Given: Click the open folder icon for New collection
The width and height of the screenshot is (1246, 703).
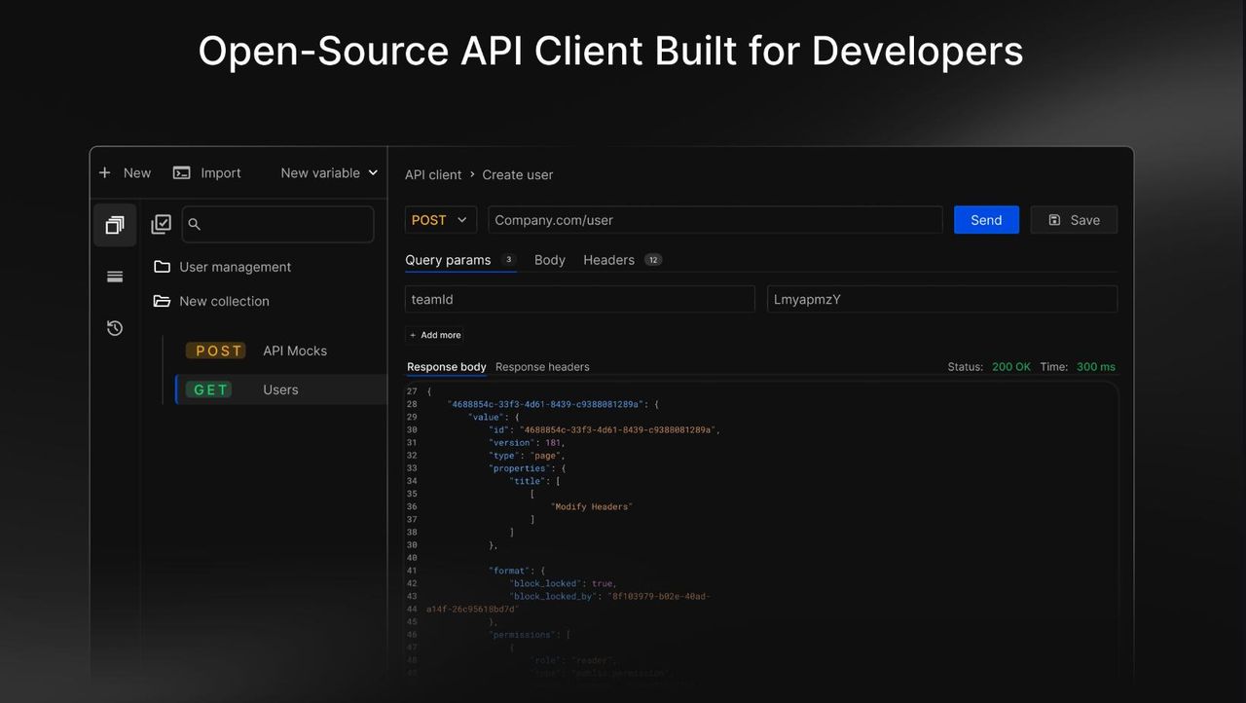Looking at the screenshot, I should [x=162, y=301].
